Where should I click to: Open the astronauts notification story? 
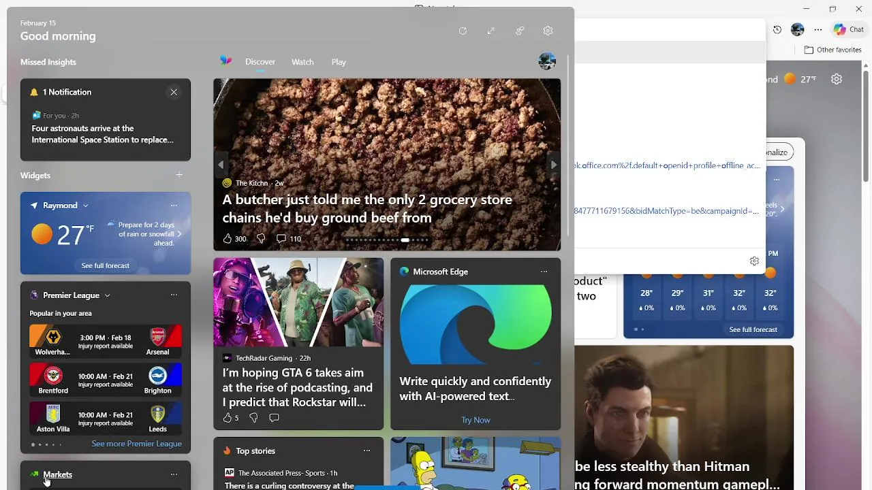tap(103, 134)
